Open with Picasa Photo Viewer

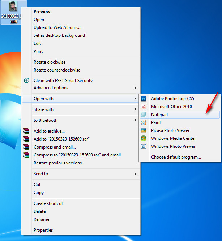pos(180,130)
